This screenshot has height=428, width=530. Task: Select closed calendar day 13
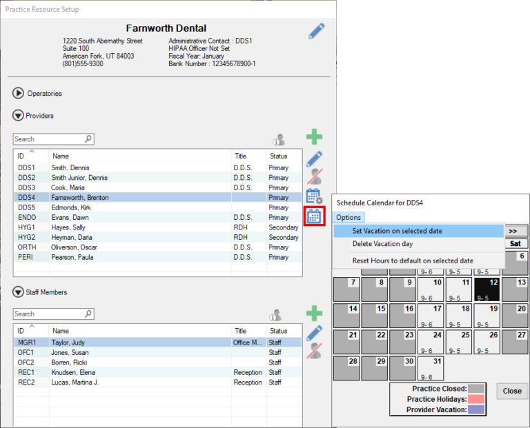(x=515, y=289)
